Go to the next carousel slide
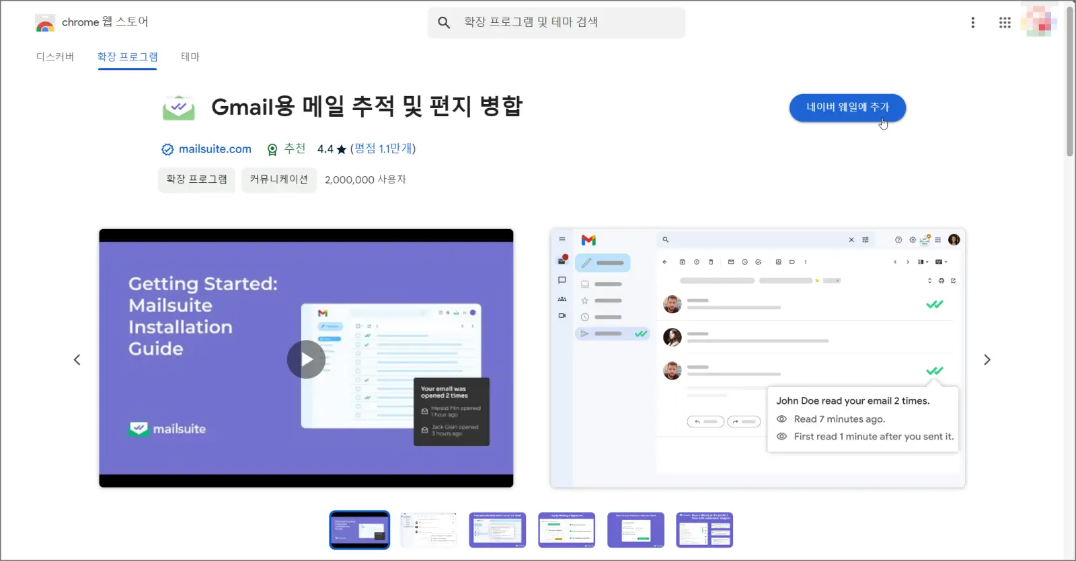Image resolution: width=1076 pixels, height=561 pixels. coord(987,359)
